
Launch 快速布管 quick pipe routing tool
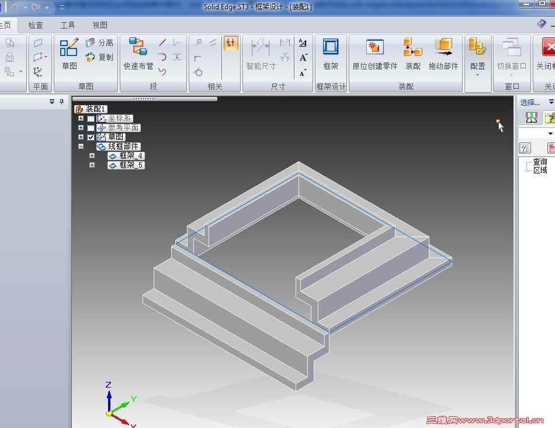138,54
